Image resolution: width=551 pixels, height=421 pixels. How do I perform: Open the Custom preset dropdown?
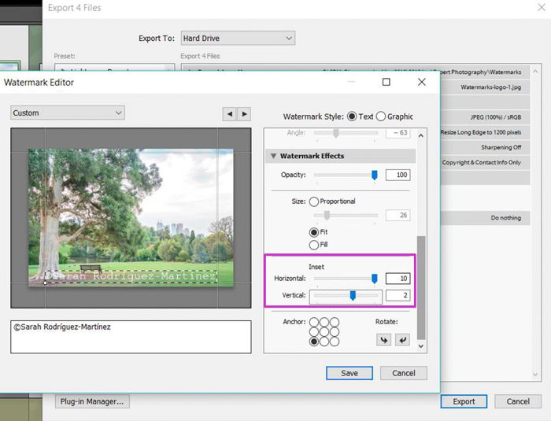(x=68, y=113)
